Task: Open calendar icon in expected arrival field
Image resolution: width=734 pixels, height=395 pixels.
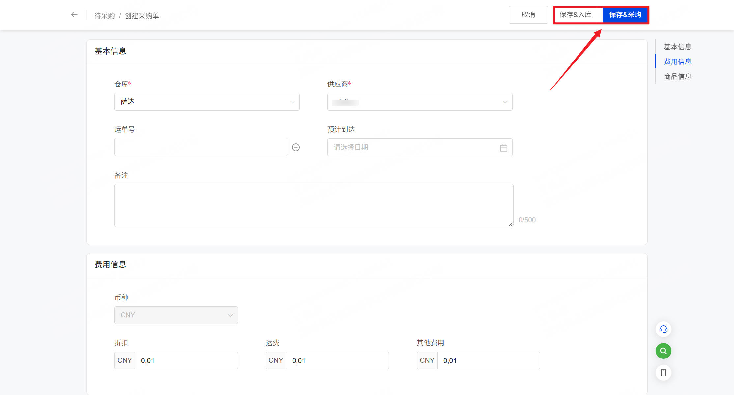Action: (503, 148)
